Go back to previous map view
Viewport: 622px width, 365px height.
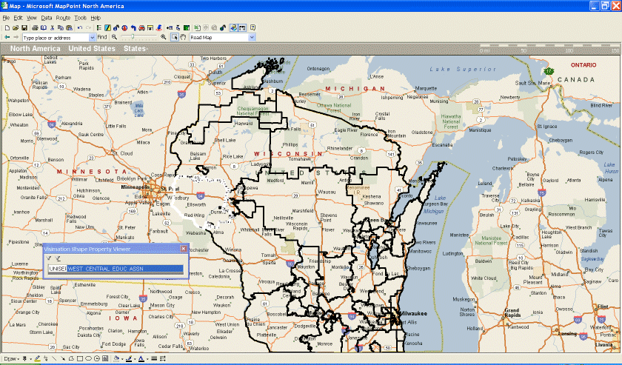(7, 37)
